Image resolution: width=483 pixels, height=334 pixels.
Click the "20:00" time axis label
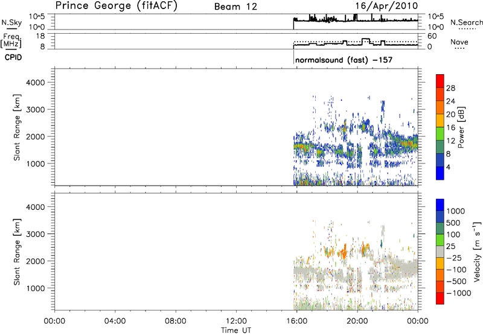click(x=357, y=321)
